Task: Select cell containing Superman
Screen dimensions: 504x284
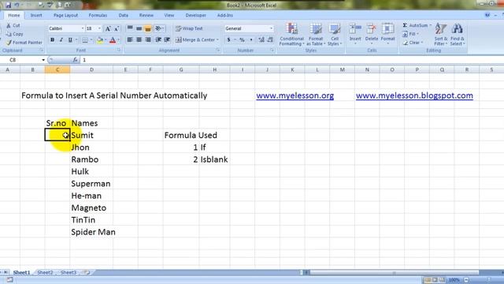Action: click(x=91, y=184)
